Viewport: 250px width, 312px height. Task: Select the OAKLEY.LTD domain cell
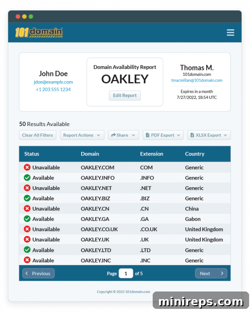point(96,250)
